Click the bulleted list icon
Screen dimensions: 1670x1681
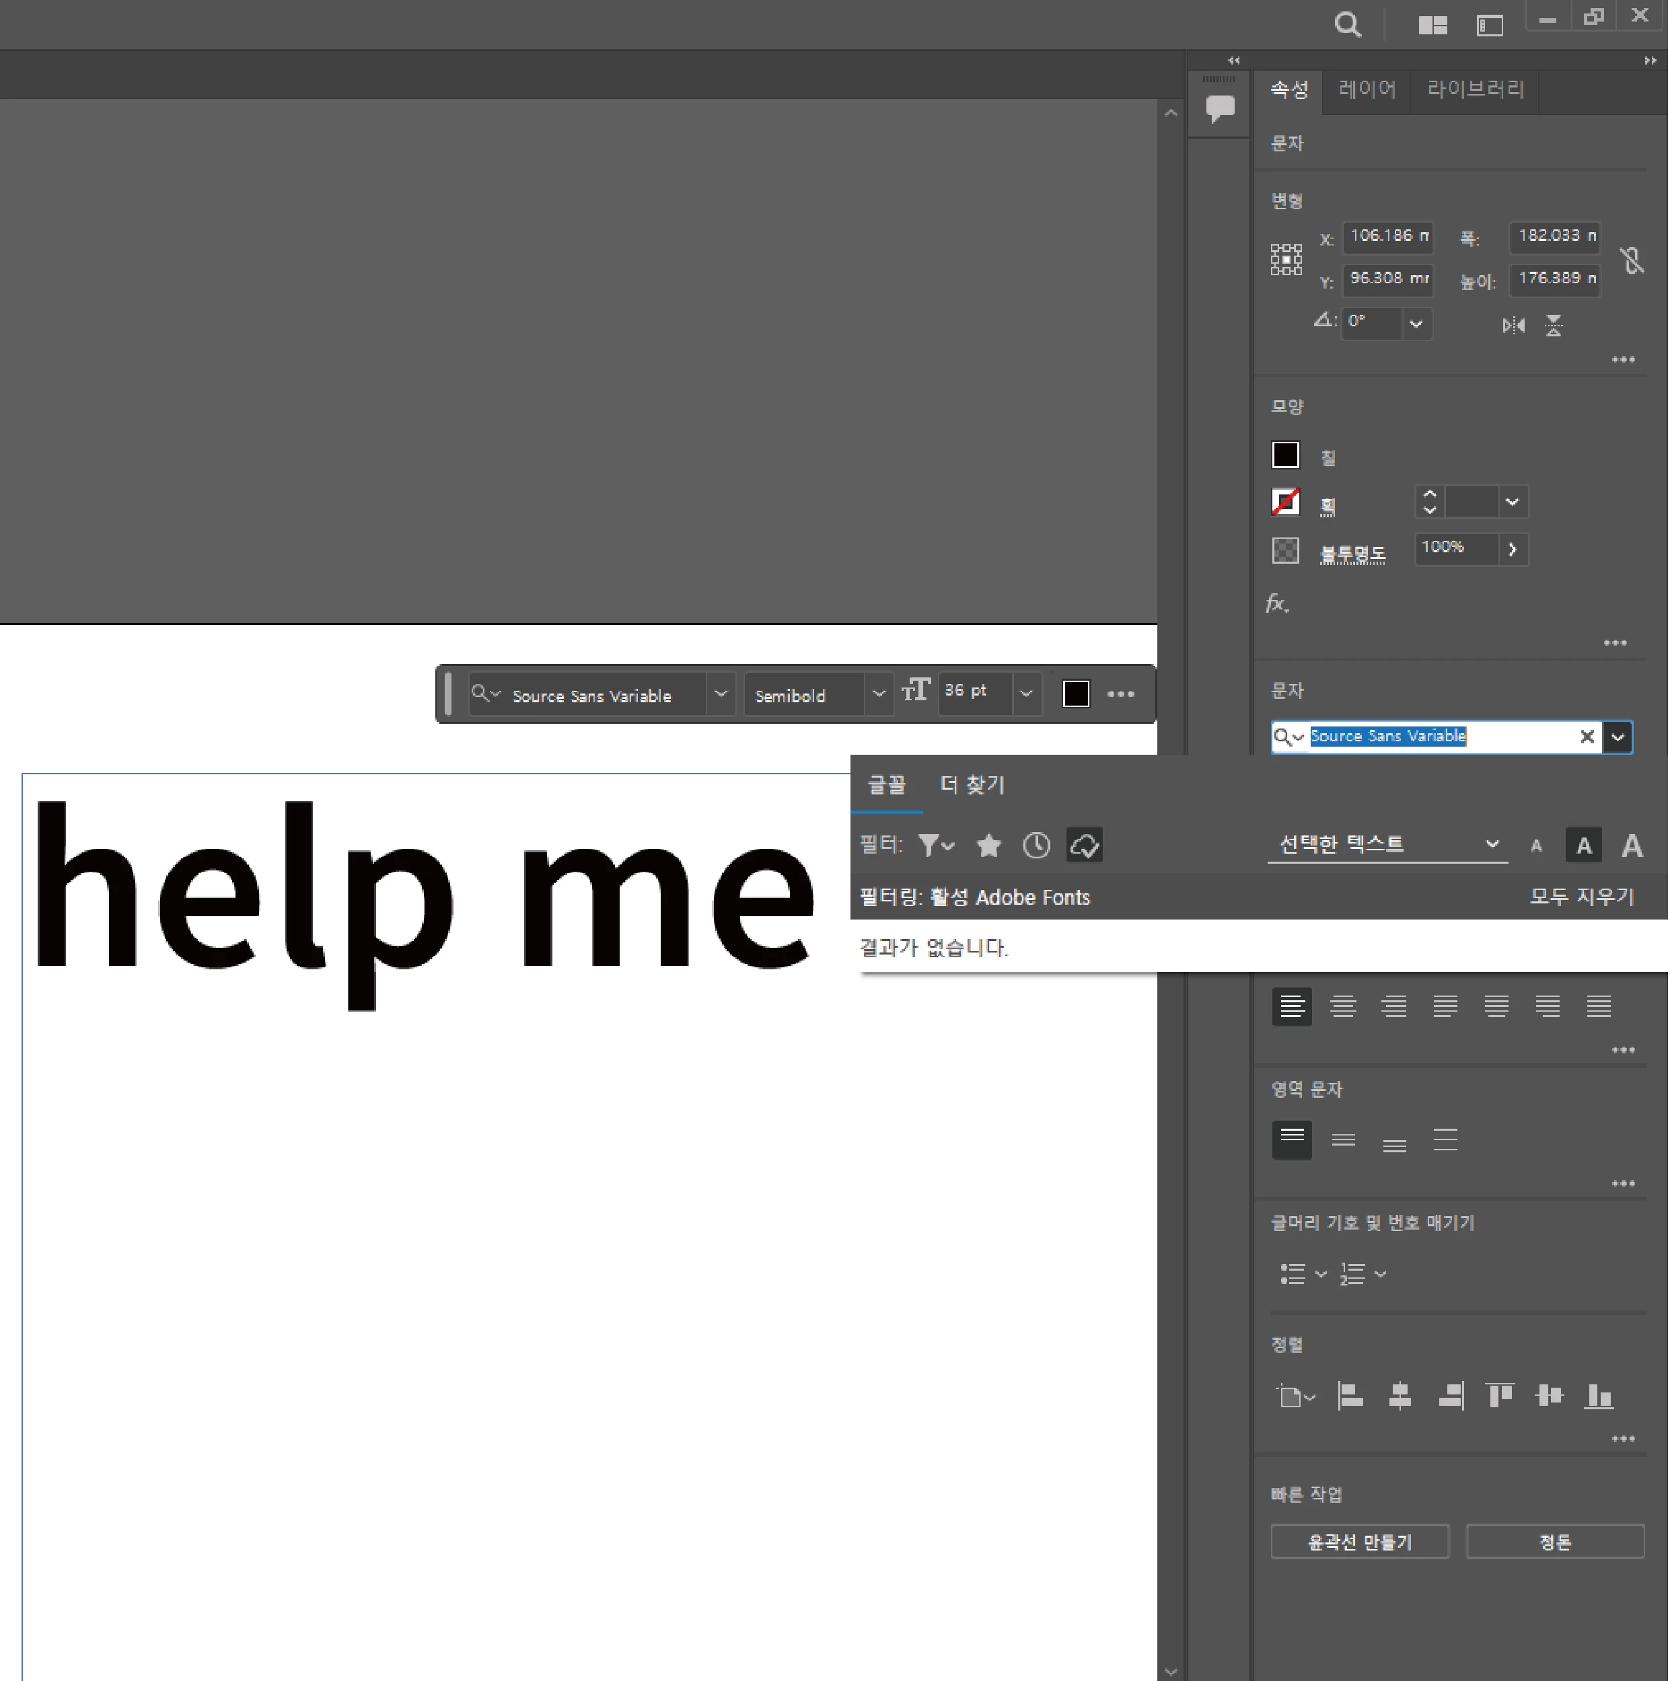(x=1293, y=1274)
